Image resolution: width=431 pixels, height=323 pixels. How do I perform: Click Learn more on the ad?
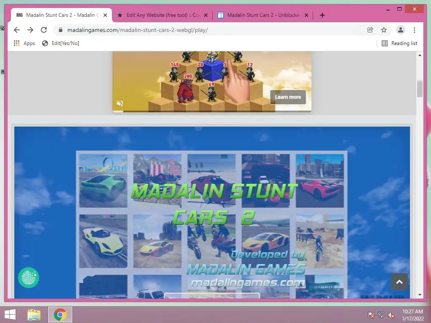click(288, 97)
